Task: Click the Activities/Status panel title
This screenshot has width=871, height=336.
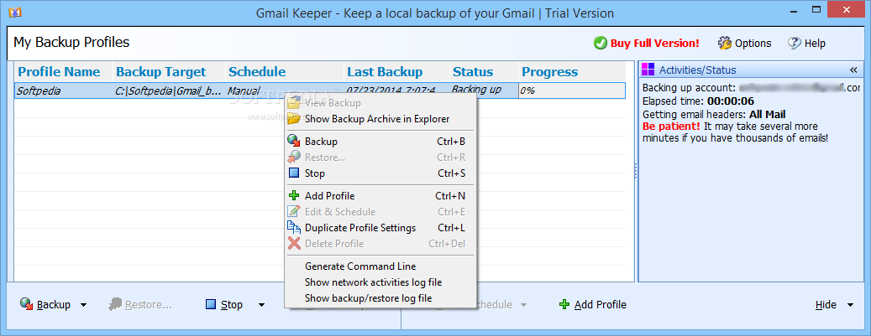Action: click(697, 70)
